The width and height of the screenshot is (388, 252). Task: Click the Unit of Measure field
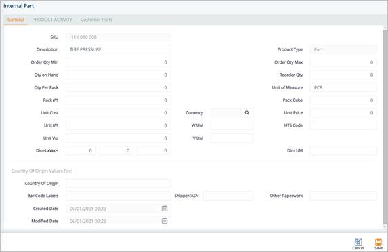(343, 87)
